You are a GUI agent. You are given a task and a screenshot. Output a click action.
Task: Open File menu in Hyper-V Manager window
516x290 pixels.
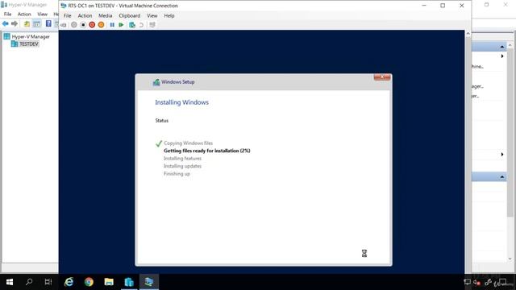point(7,14)
